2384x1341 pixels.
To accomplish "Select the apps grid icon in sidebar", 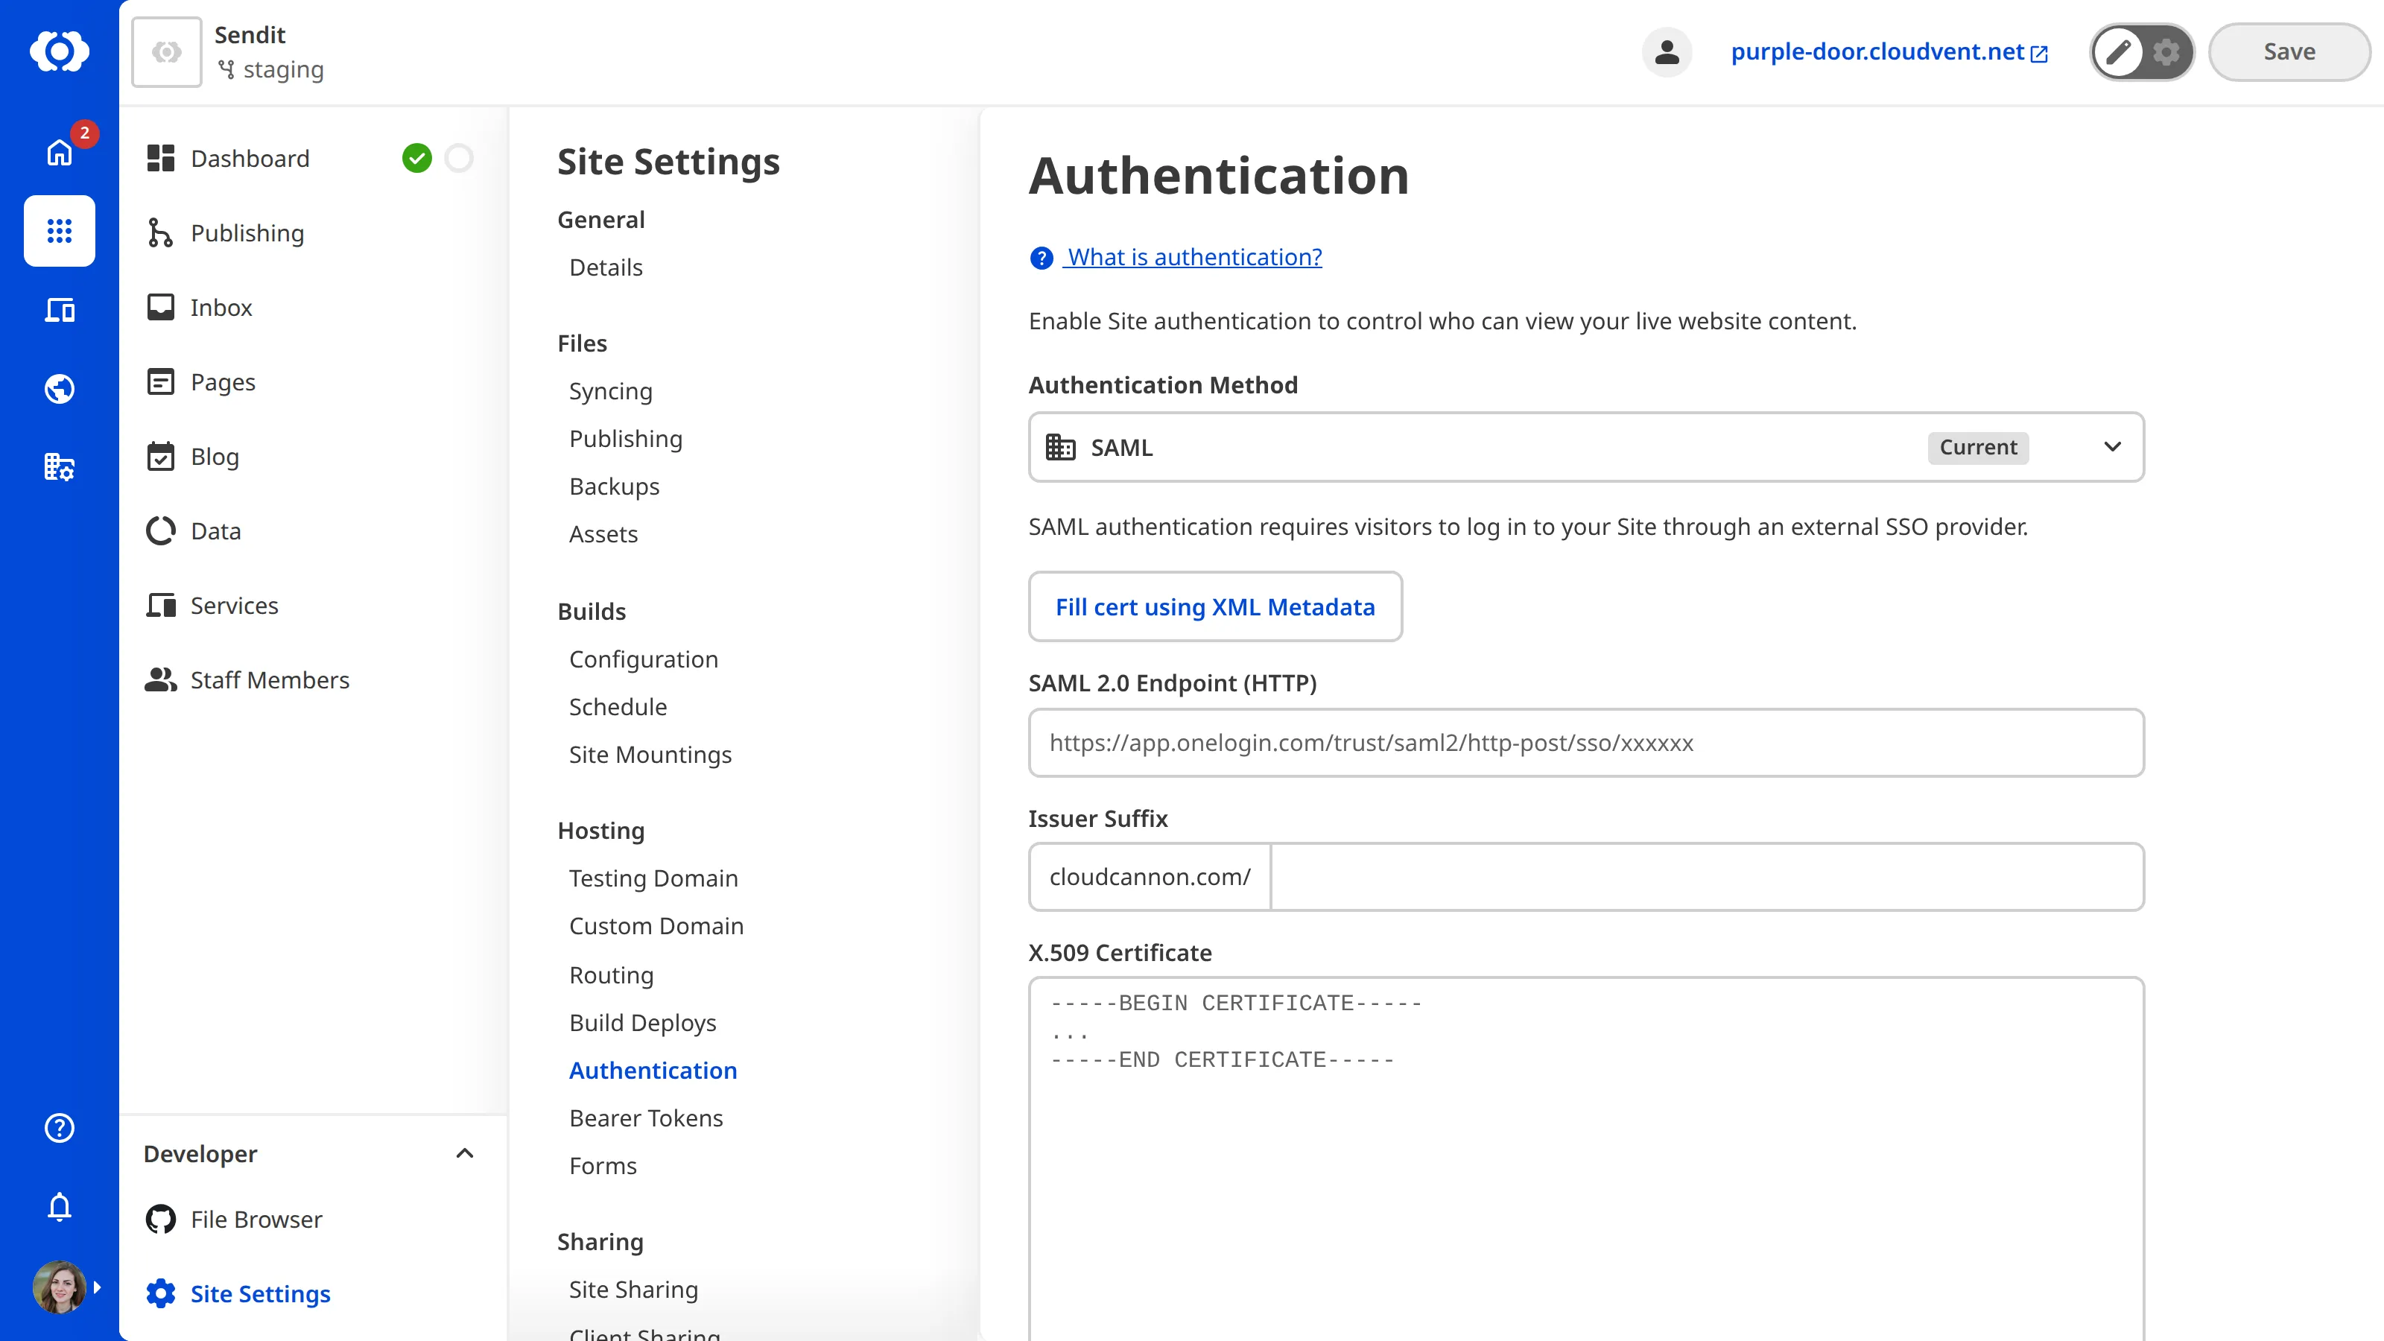I will (60, 230).
